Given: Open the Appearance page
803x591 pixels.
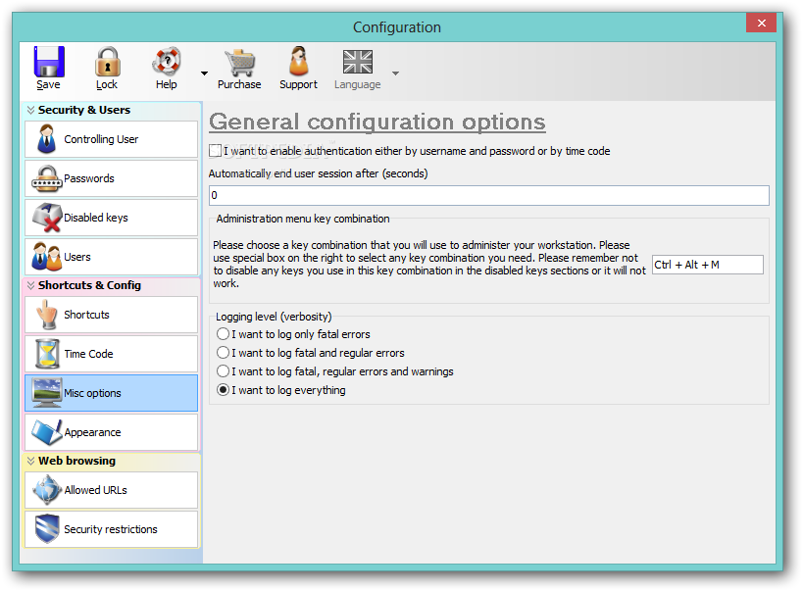Looking at the screenshot, I should click(x=111, y=432).
